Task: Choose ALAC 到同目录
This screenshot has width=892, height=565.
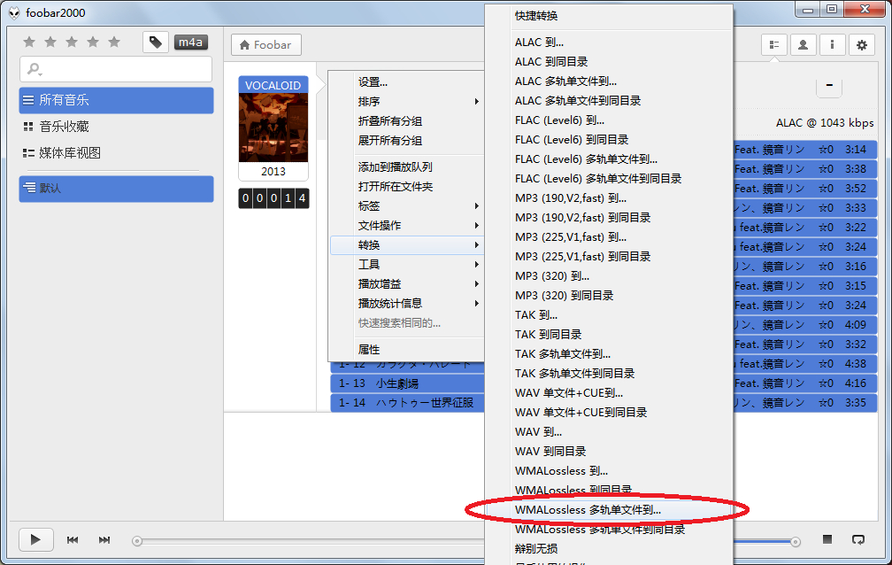Action: pyautogui.click(x=609, y=61)
